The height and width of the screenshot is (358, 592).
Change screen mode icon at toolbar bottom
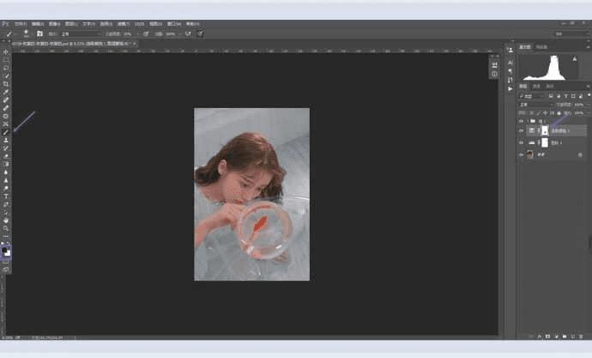[x=6, y=270]
